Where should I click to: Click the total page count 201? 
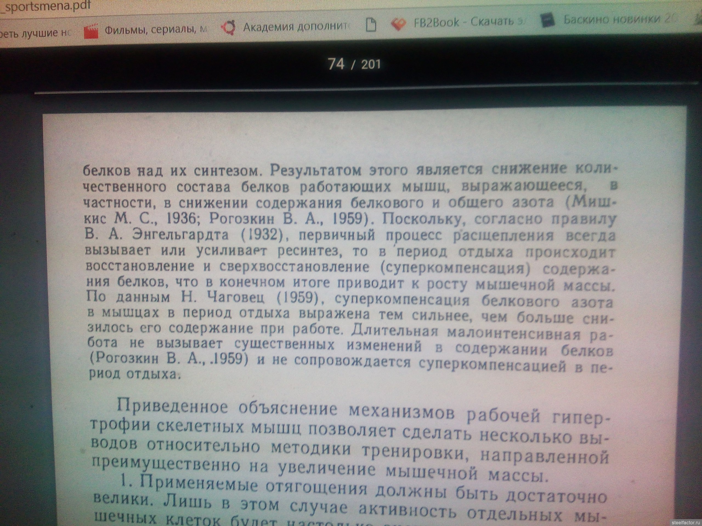click(371, 65)
